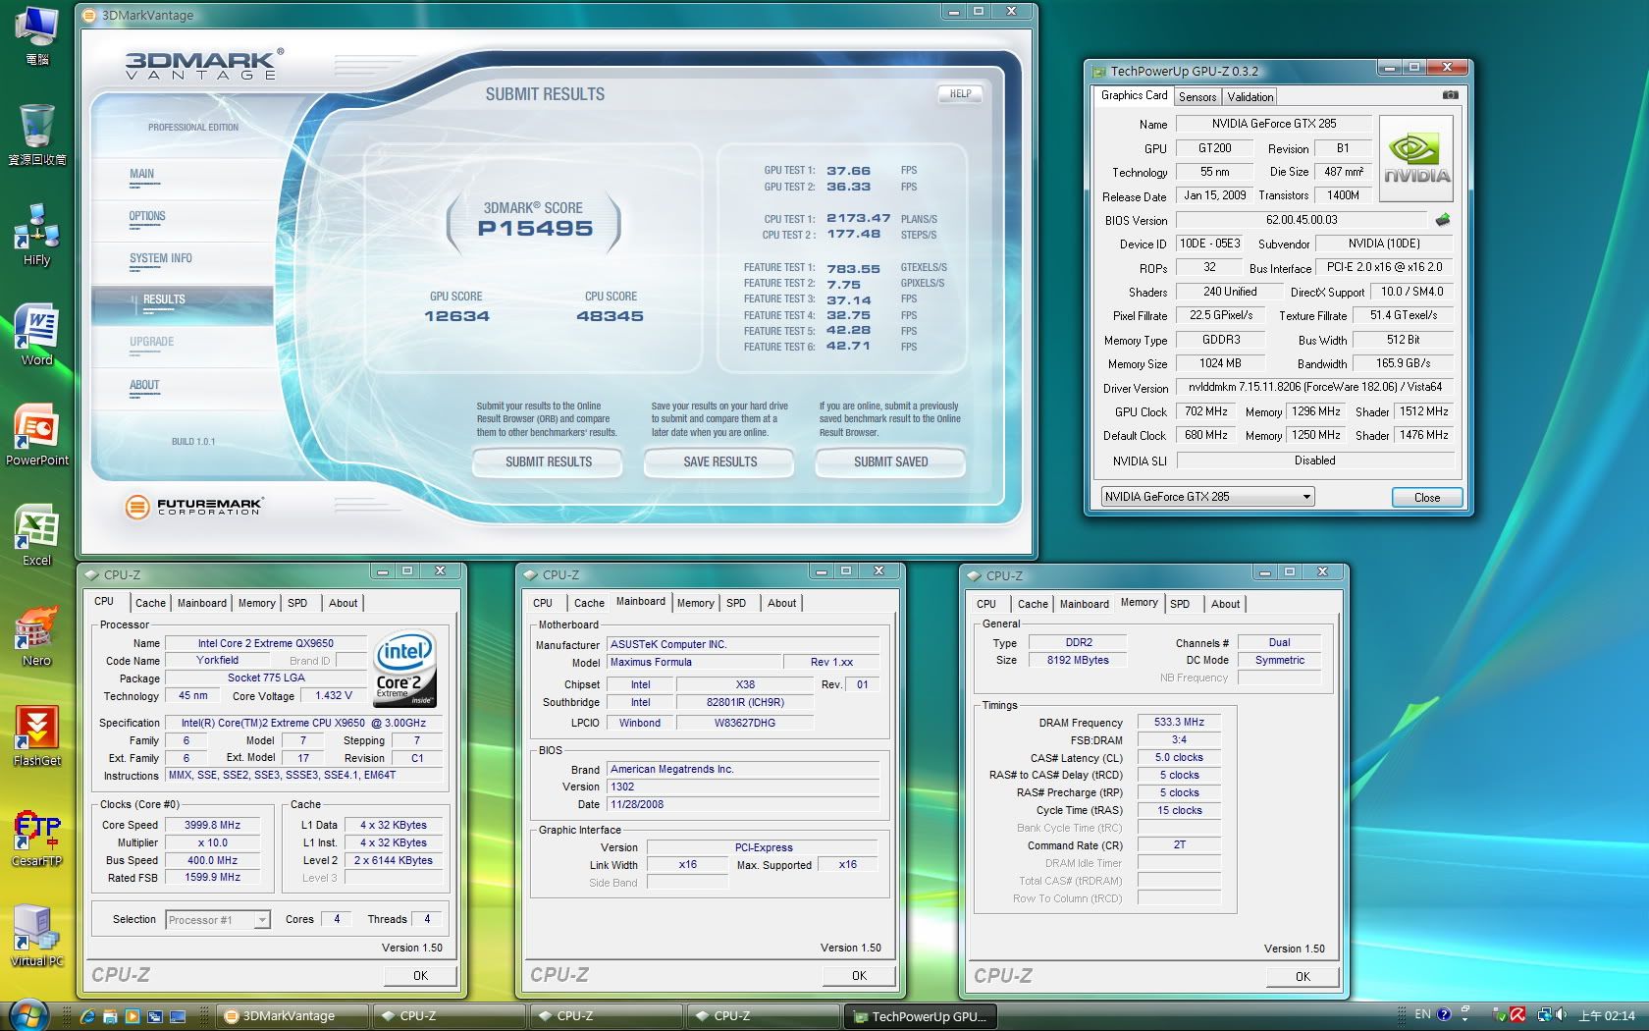Launch the Nero desktop shortcut

[36, 634]
